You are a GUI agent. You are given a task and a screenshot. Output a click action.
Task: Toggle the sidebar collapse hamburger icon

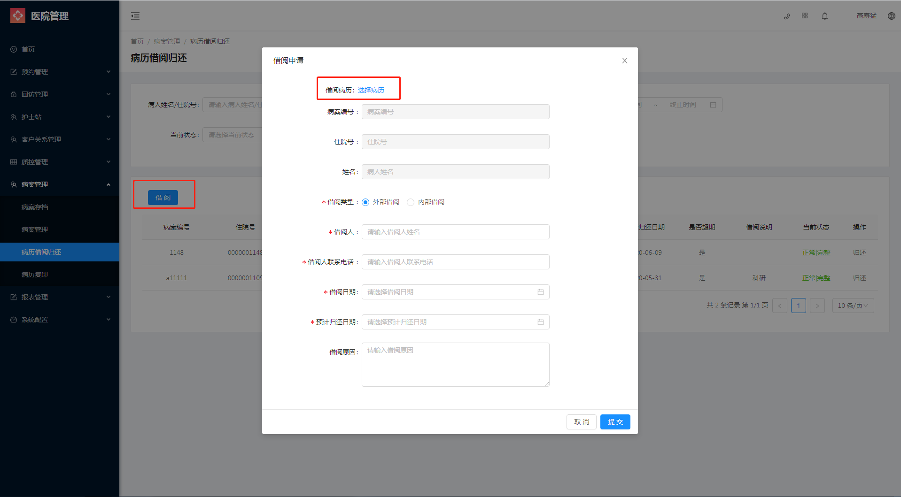135,16
